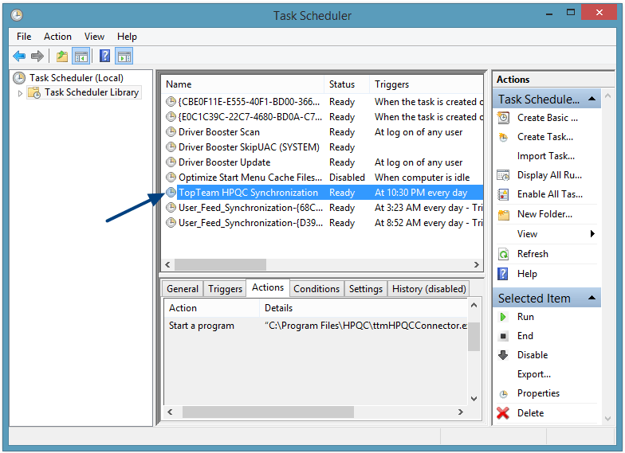625x453 pixels.
Task: Expand the Task Scheduler Library tree node
Action: pos(21,93)
